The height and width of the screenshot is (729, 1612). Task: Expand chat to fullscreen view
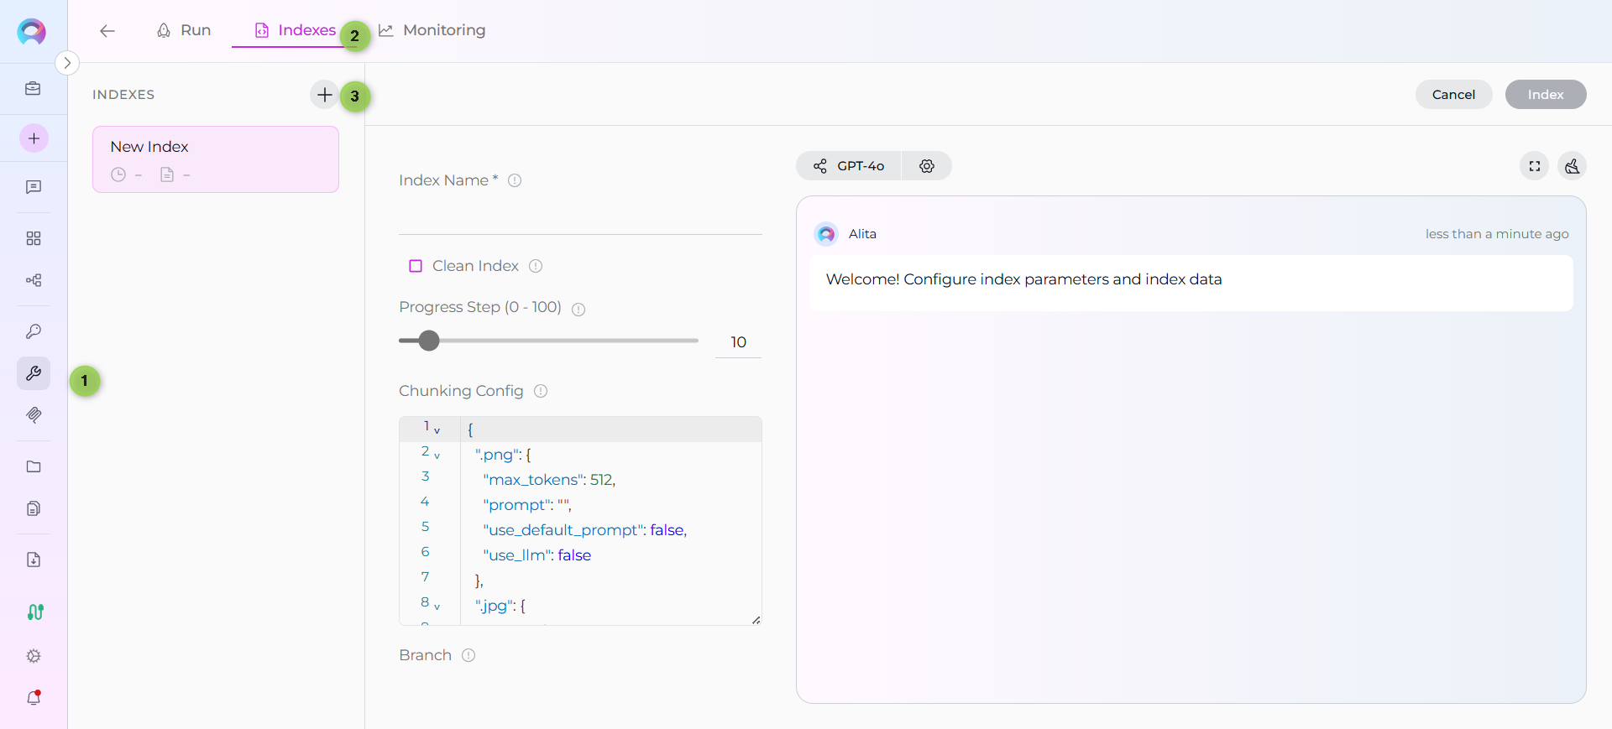1534,166
